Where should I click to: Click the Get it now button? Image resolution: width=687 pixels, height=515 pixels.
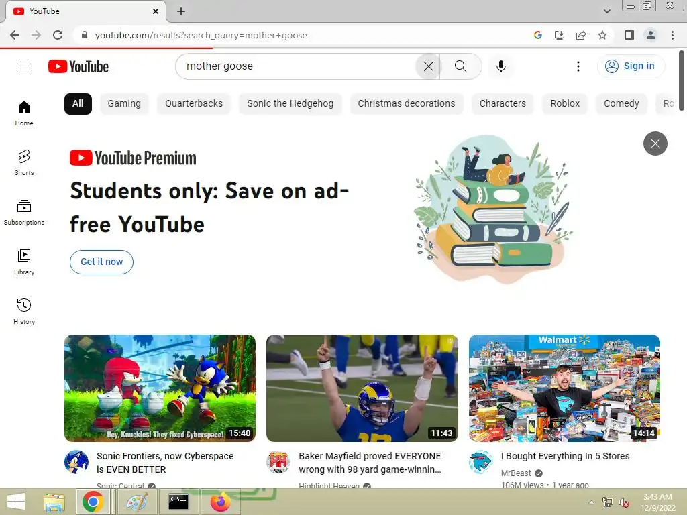pyautogui.click(x=102, y=262)
